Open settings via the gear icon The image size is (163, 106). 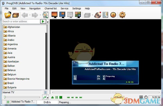(x=122, y=15)
